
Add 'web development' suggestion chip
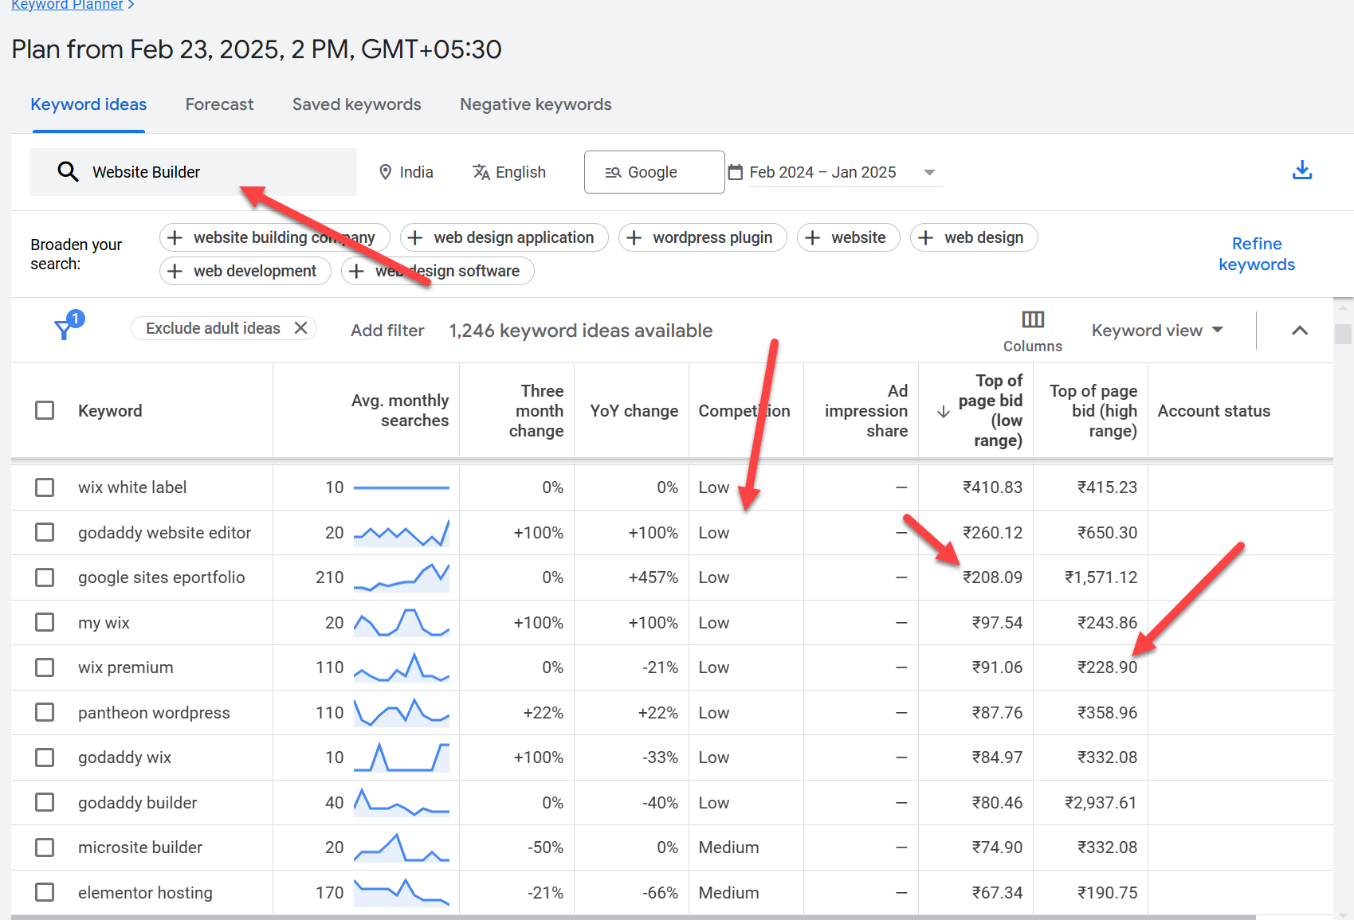click(245, 271)
